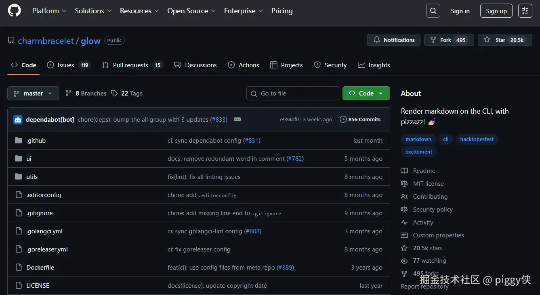The image size is (540, 295).
Task: Open the glow repository name link
Action: tap(90, 41)
